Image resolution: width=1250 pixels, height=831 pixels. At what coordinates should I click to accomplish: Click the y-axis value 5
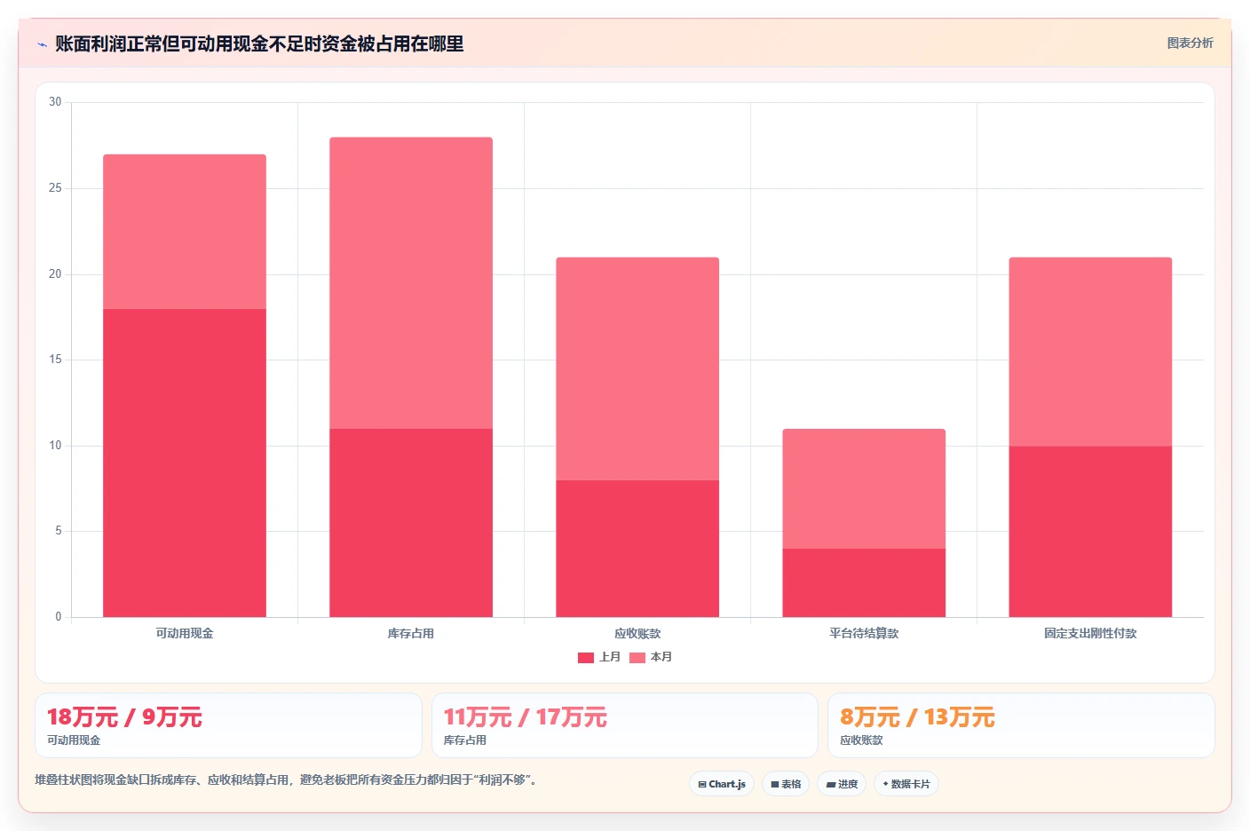59,531
